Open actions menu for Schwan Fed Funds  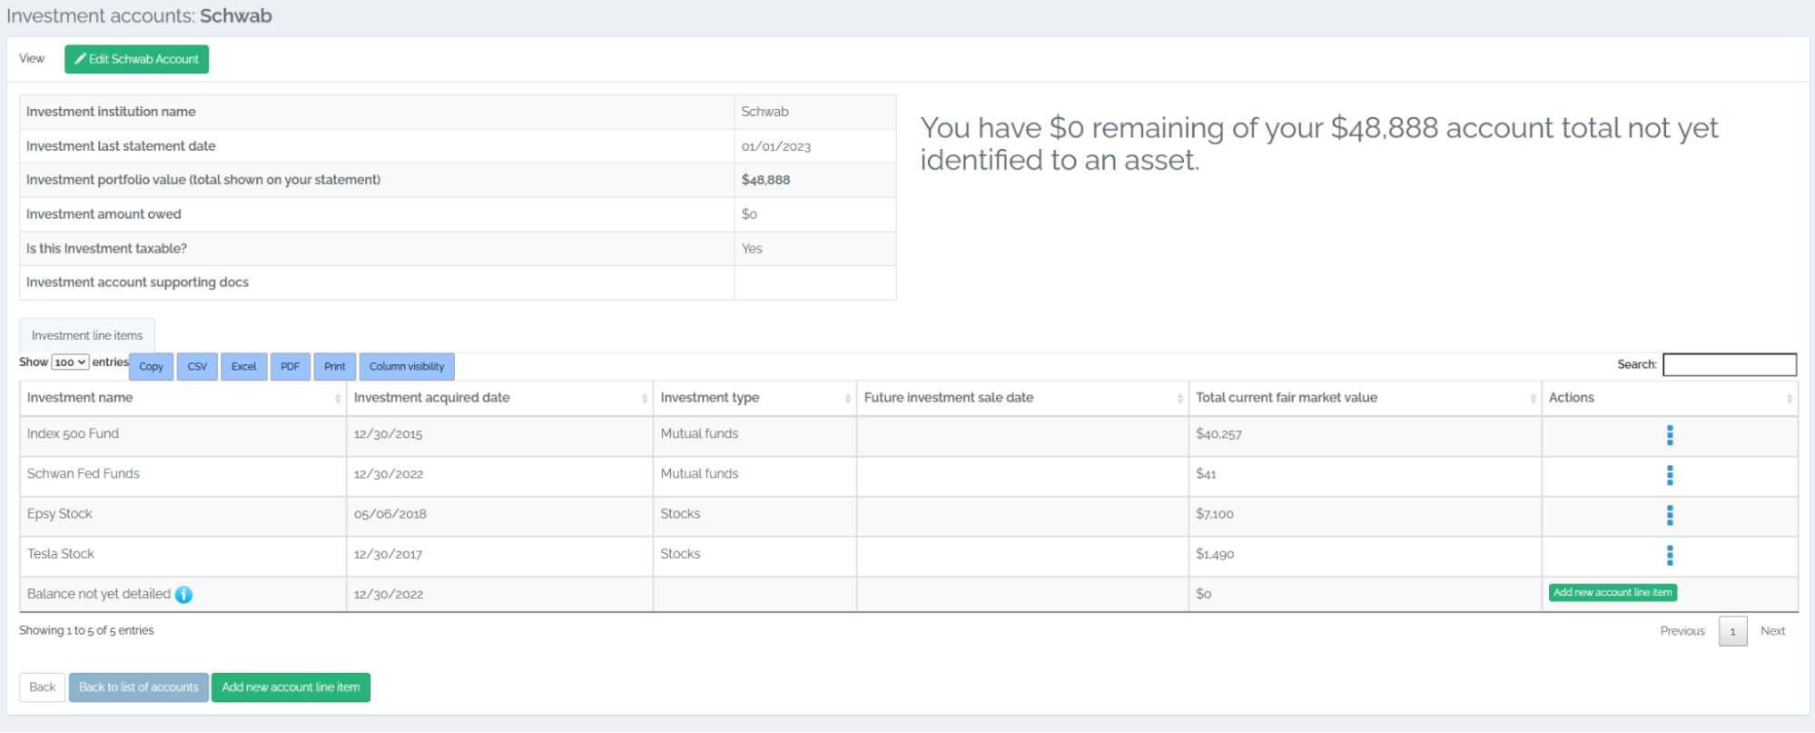pos(1669,475)
